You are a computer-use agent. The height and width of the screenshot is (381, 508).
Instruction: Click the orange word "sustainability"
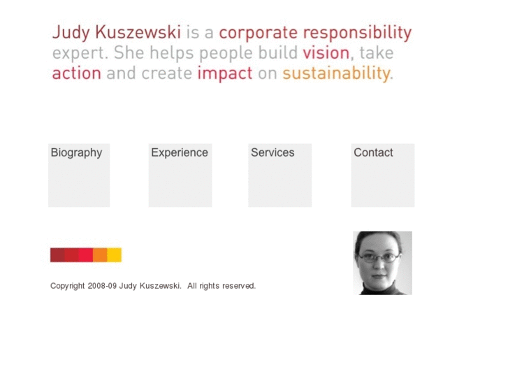pos(335,73)
